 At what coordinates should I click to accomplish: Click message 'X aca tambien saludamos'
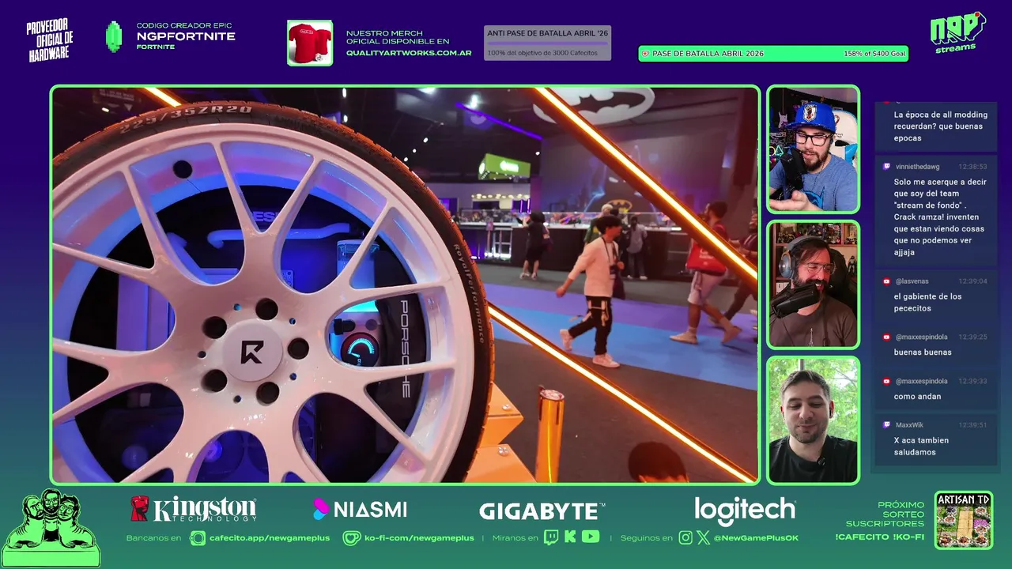point(921,447)
